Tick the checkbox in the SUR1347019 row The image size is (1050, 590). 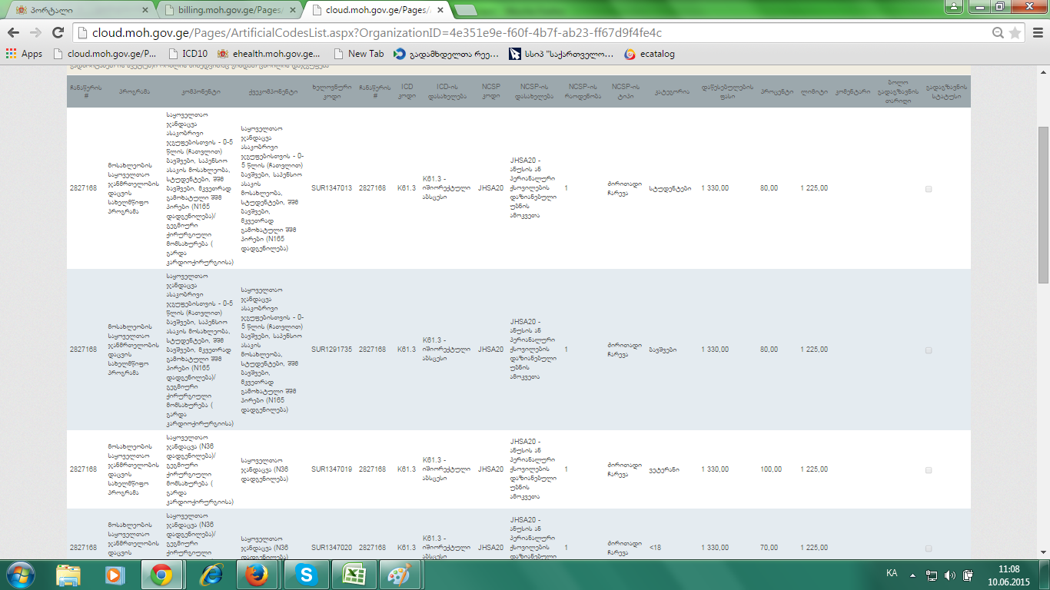click(x=929, y=469)
